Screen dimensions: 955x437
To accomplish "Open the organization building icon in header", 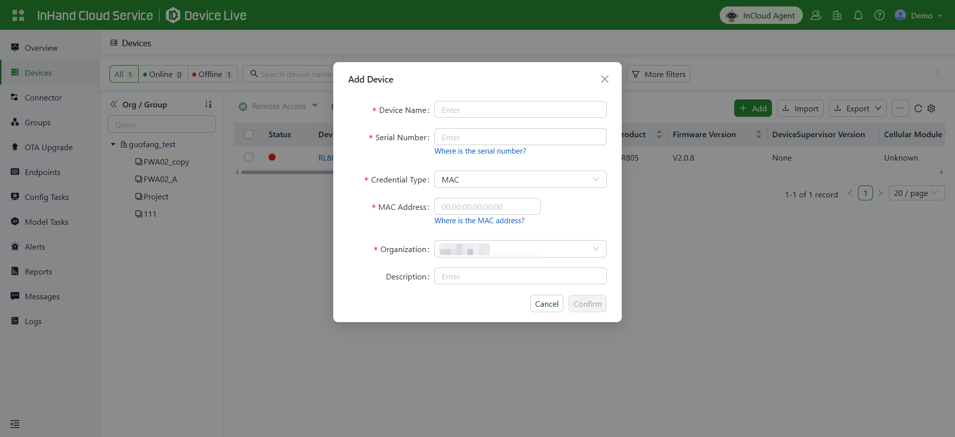I will pyautogui.click(x=837, y=15).
